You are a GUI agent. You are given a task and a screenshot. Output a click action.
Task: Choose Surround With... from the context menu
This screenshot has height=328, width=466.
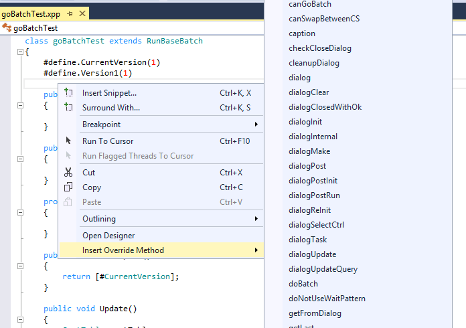click(x=161, y=108)
